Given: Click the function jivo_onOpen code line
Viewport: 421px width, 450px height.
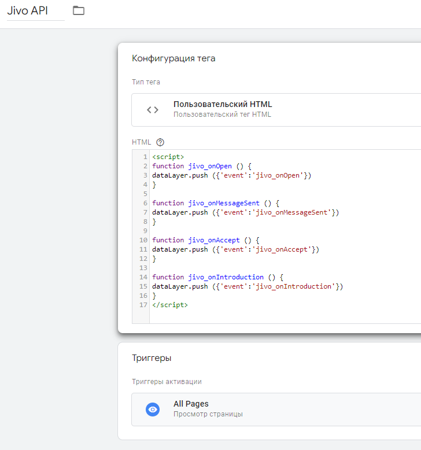Looking at the screenshot, I should point(202,166).
